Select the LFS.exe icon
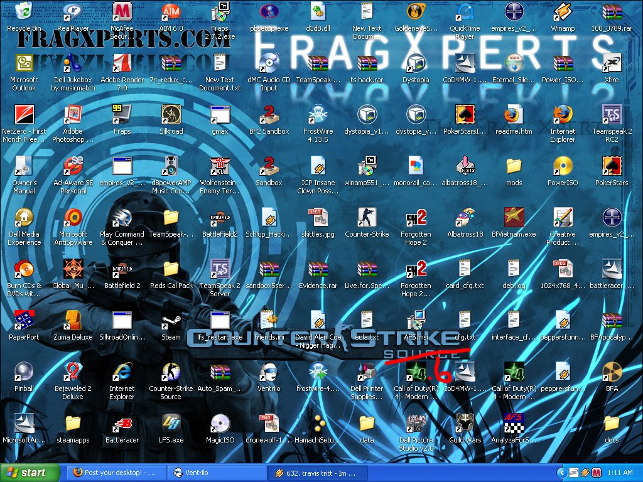643x482 pixels. pos(171,423)
